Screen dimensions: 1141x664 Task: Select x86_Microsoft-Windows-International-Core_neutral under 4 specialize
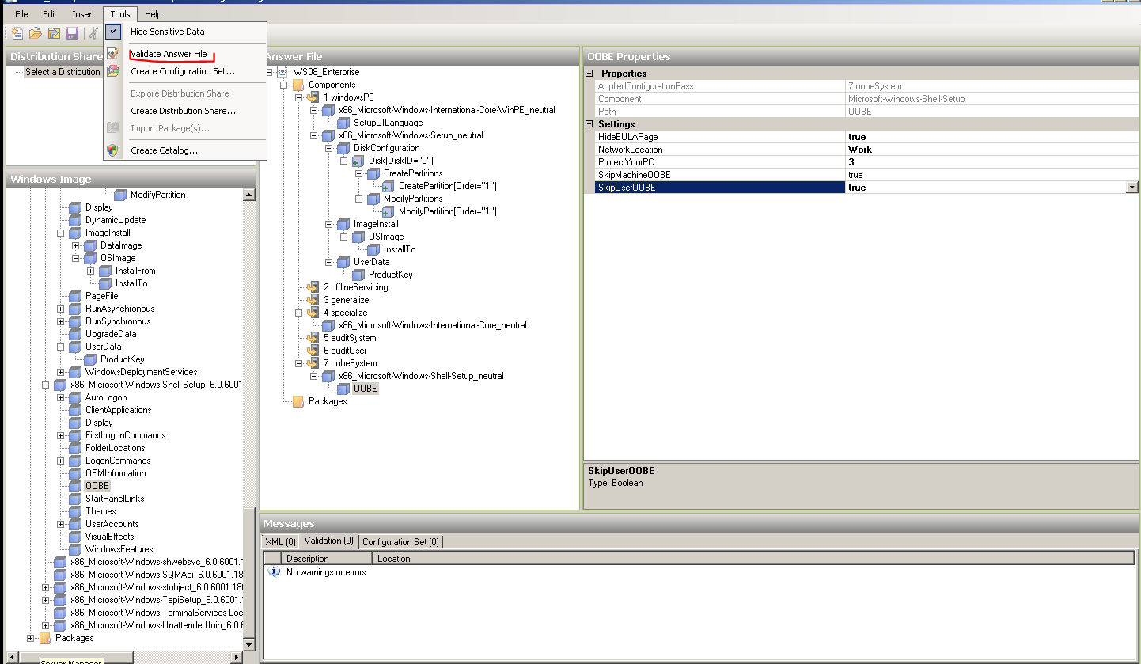pyautogui.click(x=432, y=325)
